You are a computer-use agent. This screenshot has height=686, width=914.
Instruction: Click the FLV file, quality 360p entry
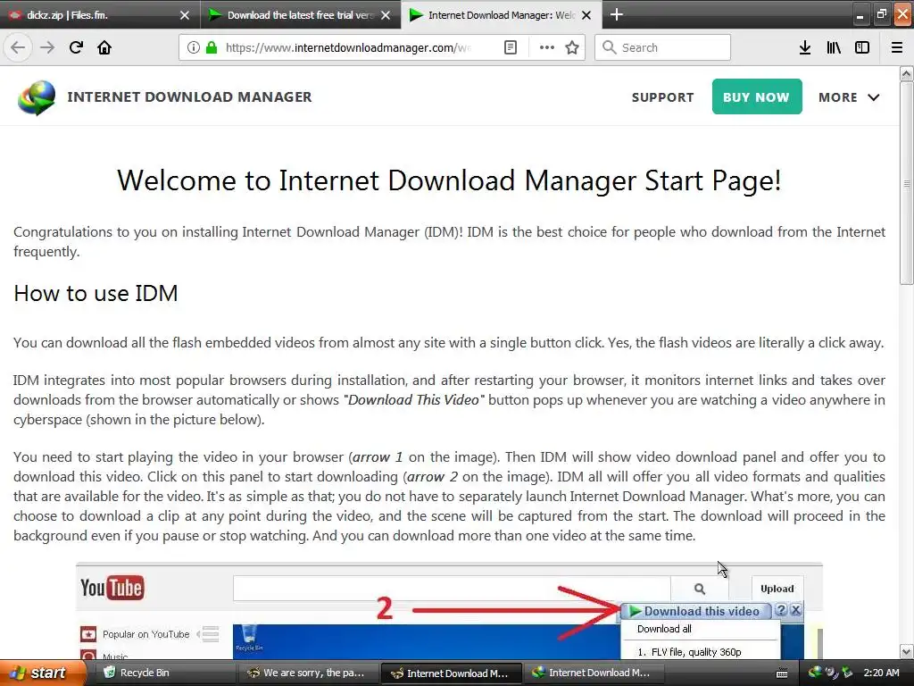click(689, 651)
